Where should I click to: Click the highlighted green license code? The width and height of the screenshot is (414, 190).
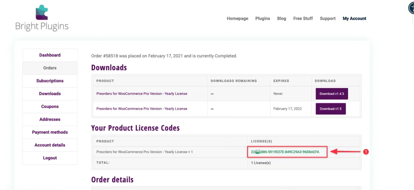(285, 152)
